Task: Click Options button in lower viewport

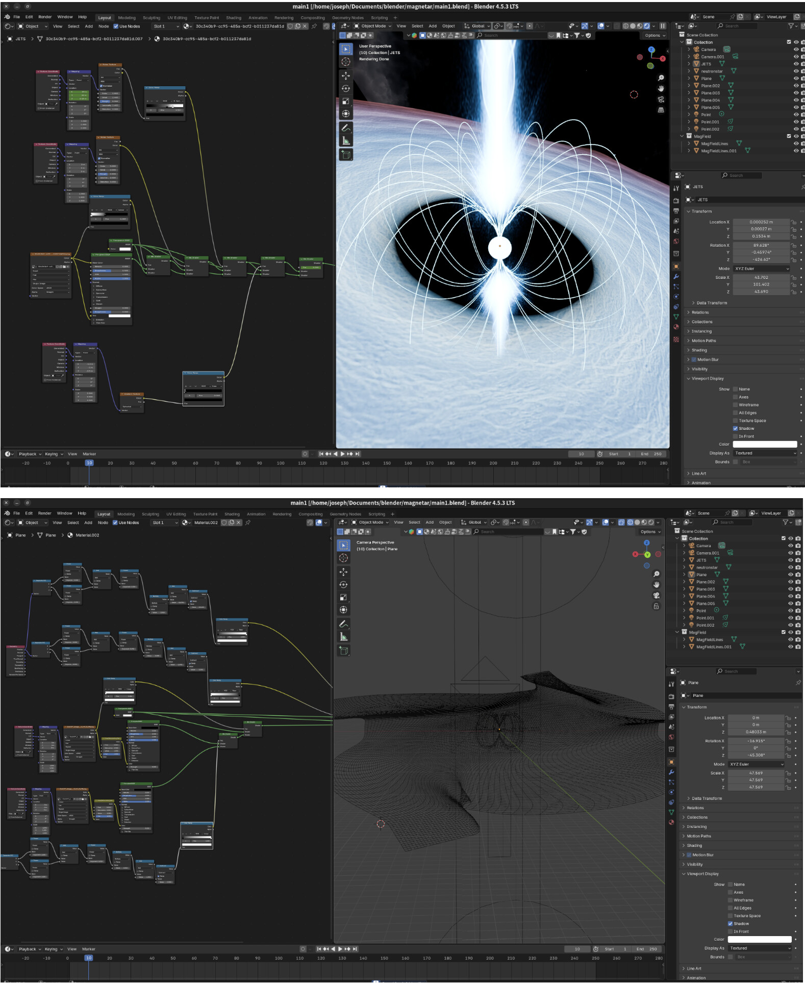Action: (650, 532)
